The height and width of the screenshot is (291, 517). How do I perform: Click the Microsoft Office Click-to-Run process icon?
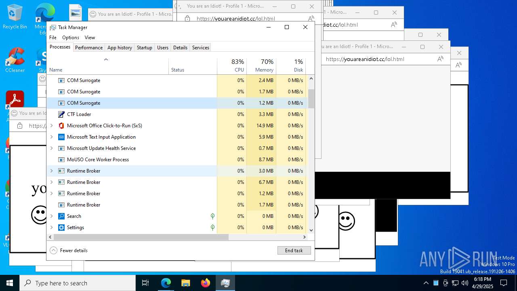(x=61, y=126)
